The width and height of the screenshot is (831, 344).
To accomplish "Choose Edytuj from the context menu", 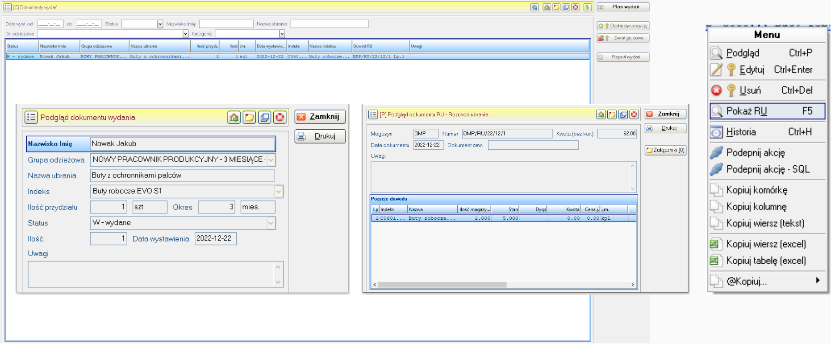I will point(767,70).
